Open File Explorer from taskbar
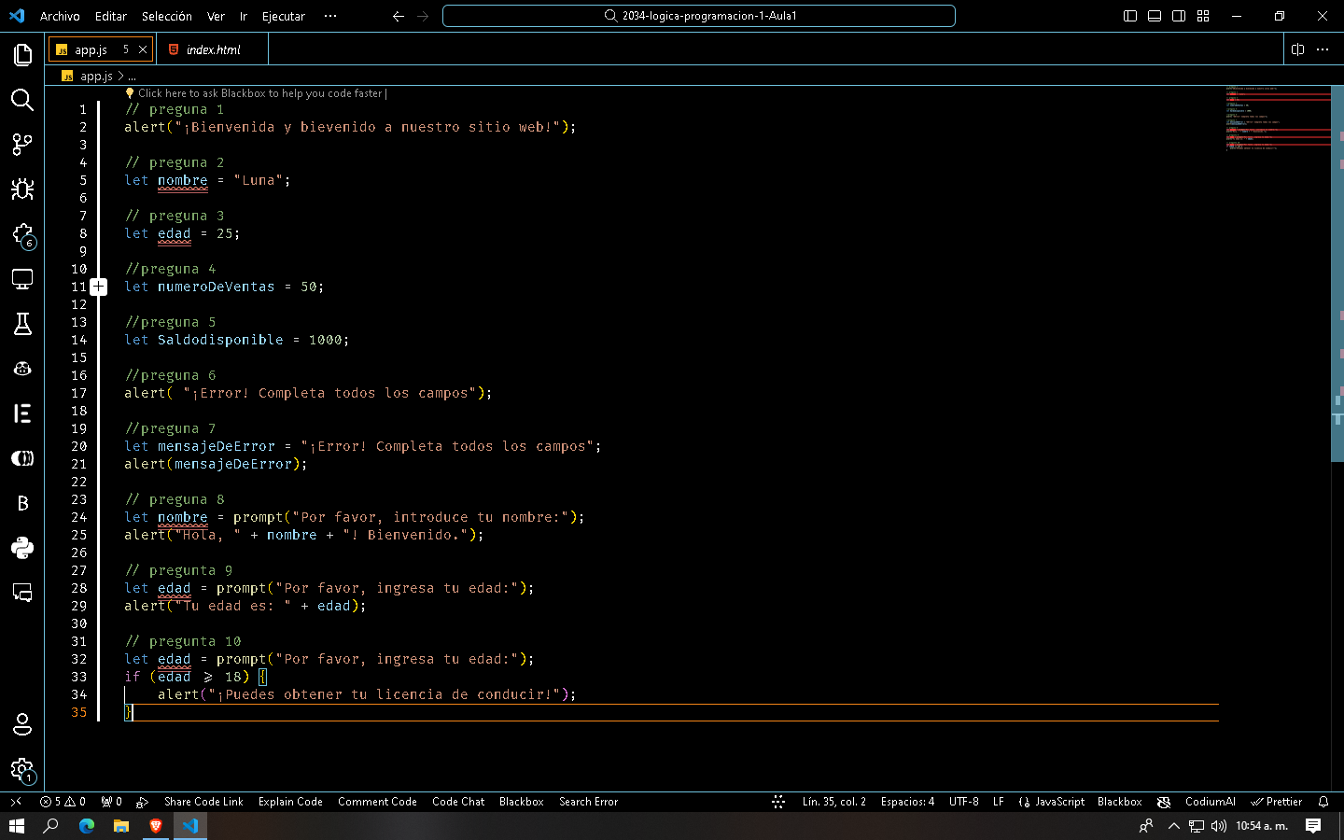The height and width of the screenshot is (840, 1344). tap(121, 826)
